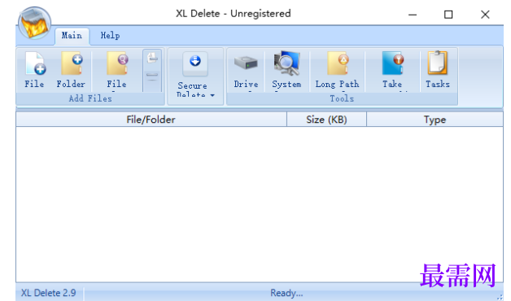Switch to the Main ribbon tab
511x301 pixels.
tap(72, 36)
